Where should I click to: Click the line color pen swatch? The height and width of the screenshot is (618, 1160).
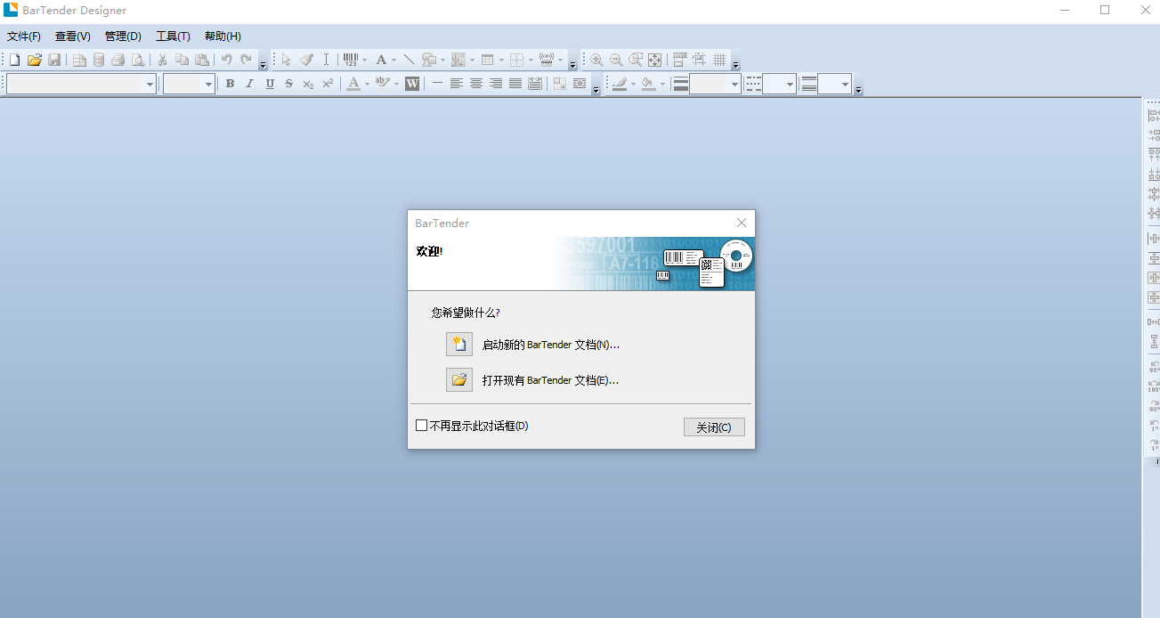(x=620, y=84)
